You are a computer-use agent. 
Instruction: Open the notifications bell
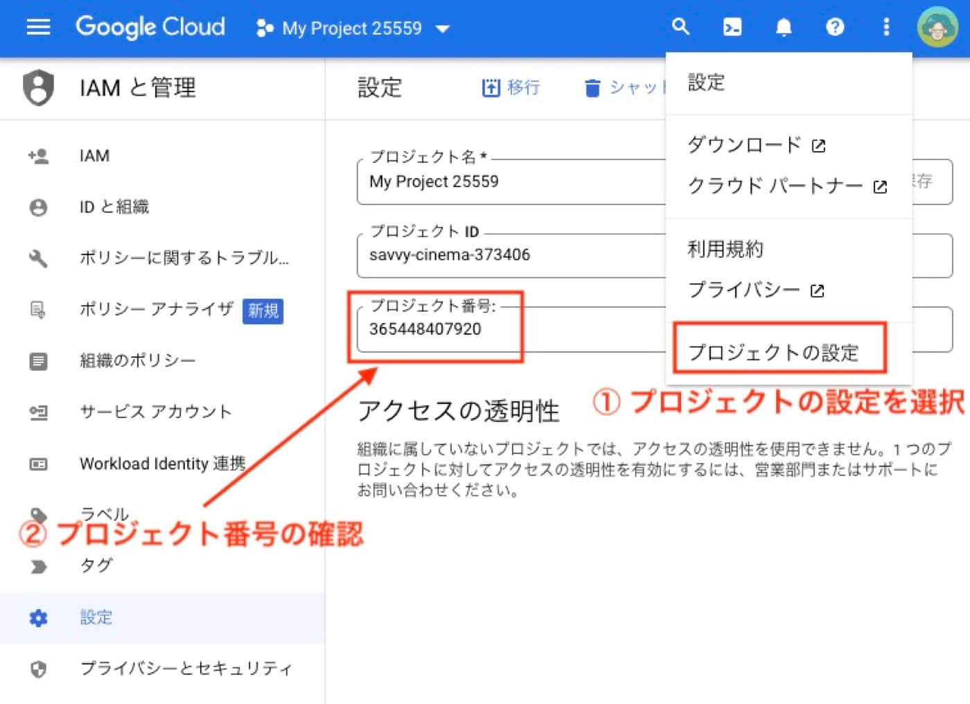click(784, 27)
